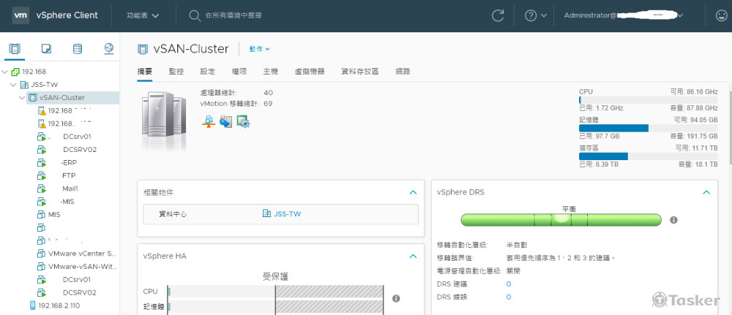The image size is (732, 315).
Task: Click the VM icon next to -ERP
Action: pos(41,163)
